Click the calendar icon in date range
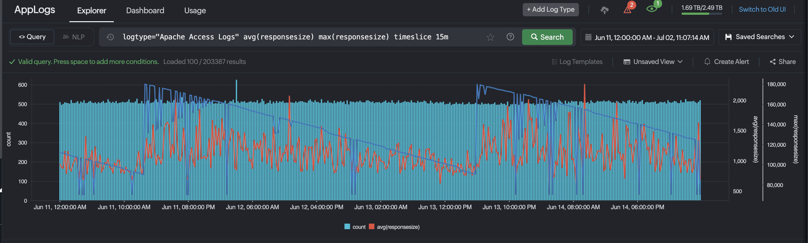The width and height of the screenshot is (808, 243). click(588, 37)
